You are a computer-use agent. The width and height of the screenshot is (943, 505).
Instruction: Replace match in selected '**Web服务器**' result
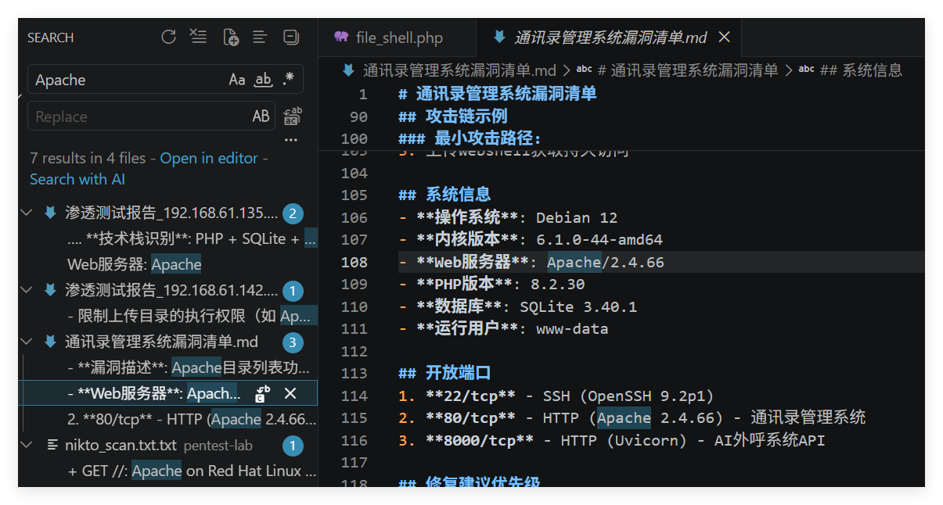coord(263,393)
